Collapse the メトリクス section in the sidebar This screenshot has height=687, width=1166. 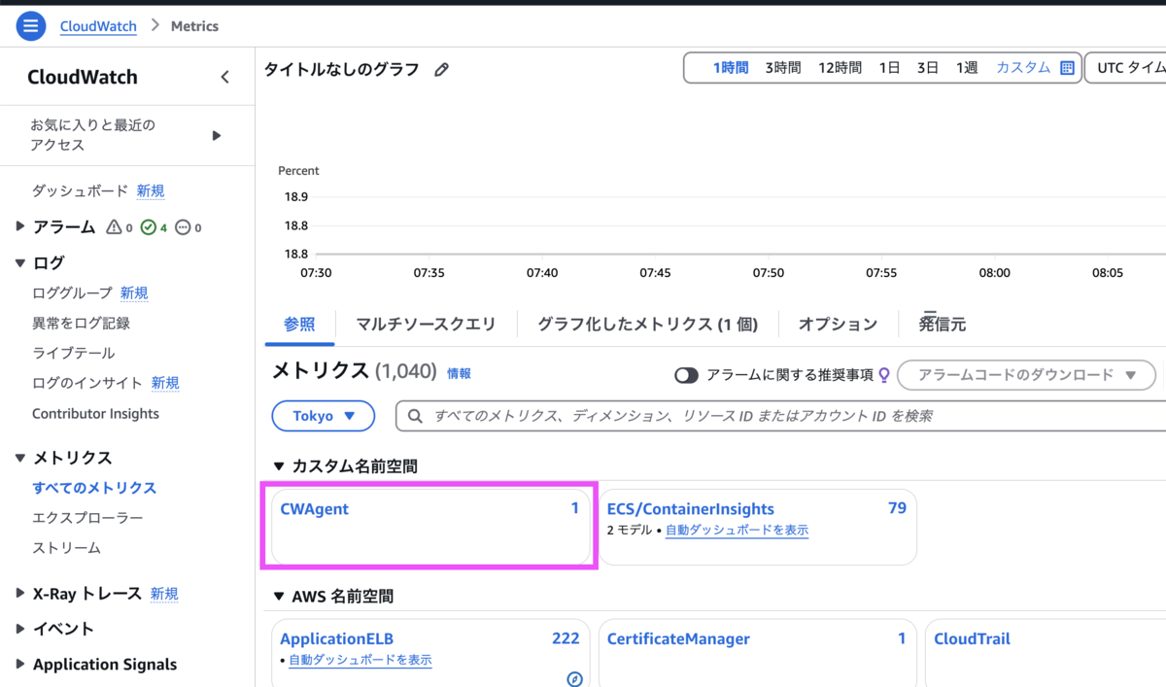(x=20, y=458)
